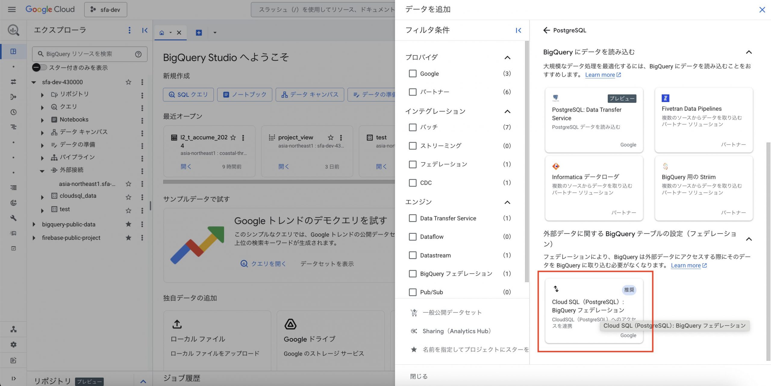Create a new SQL クエリ
771x386 pixels.
(188, 94)
